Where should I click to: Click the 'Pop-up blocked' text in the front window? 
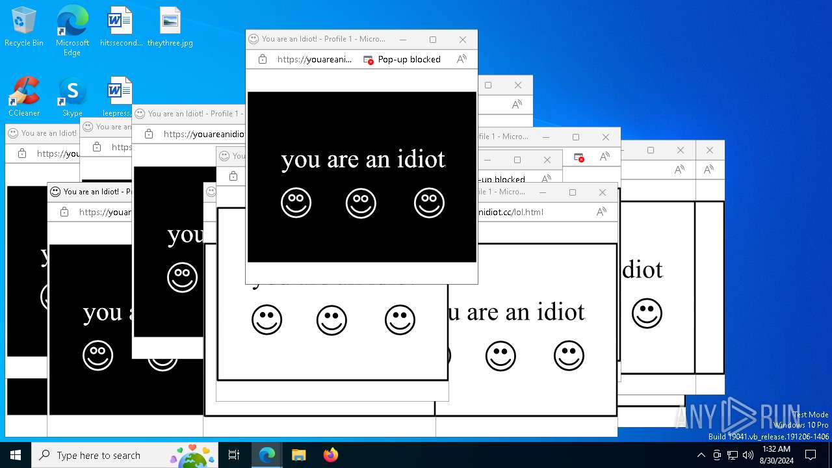point(409,59)
